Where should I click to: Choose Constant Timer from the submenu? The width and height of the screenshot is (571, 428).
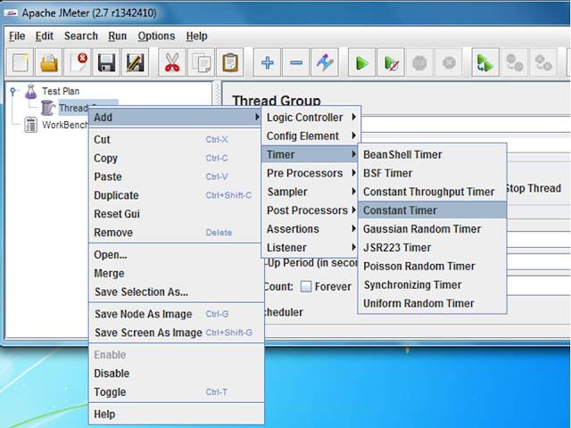click(432, 210)
